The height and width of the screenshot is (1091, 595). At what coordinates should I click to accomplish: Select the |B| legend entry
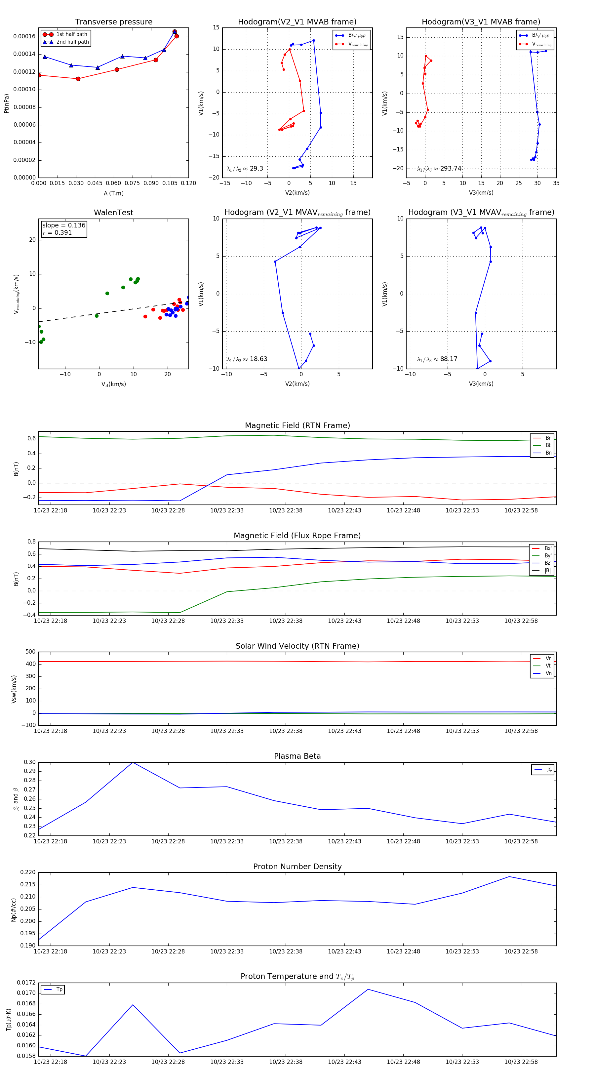coord(542,571)
